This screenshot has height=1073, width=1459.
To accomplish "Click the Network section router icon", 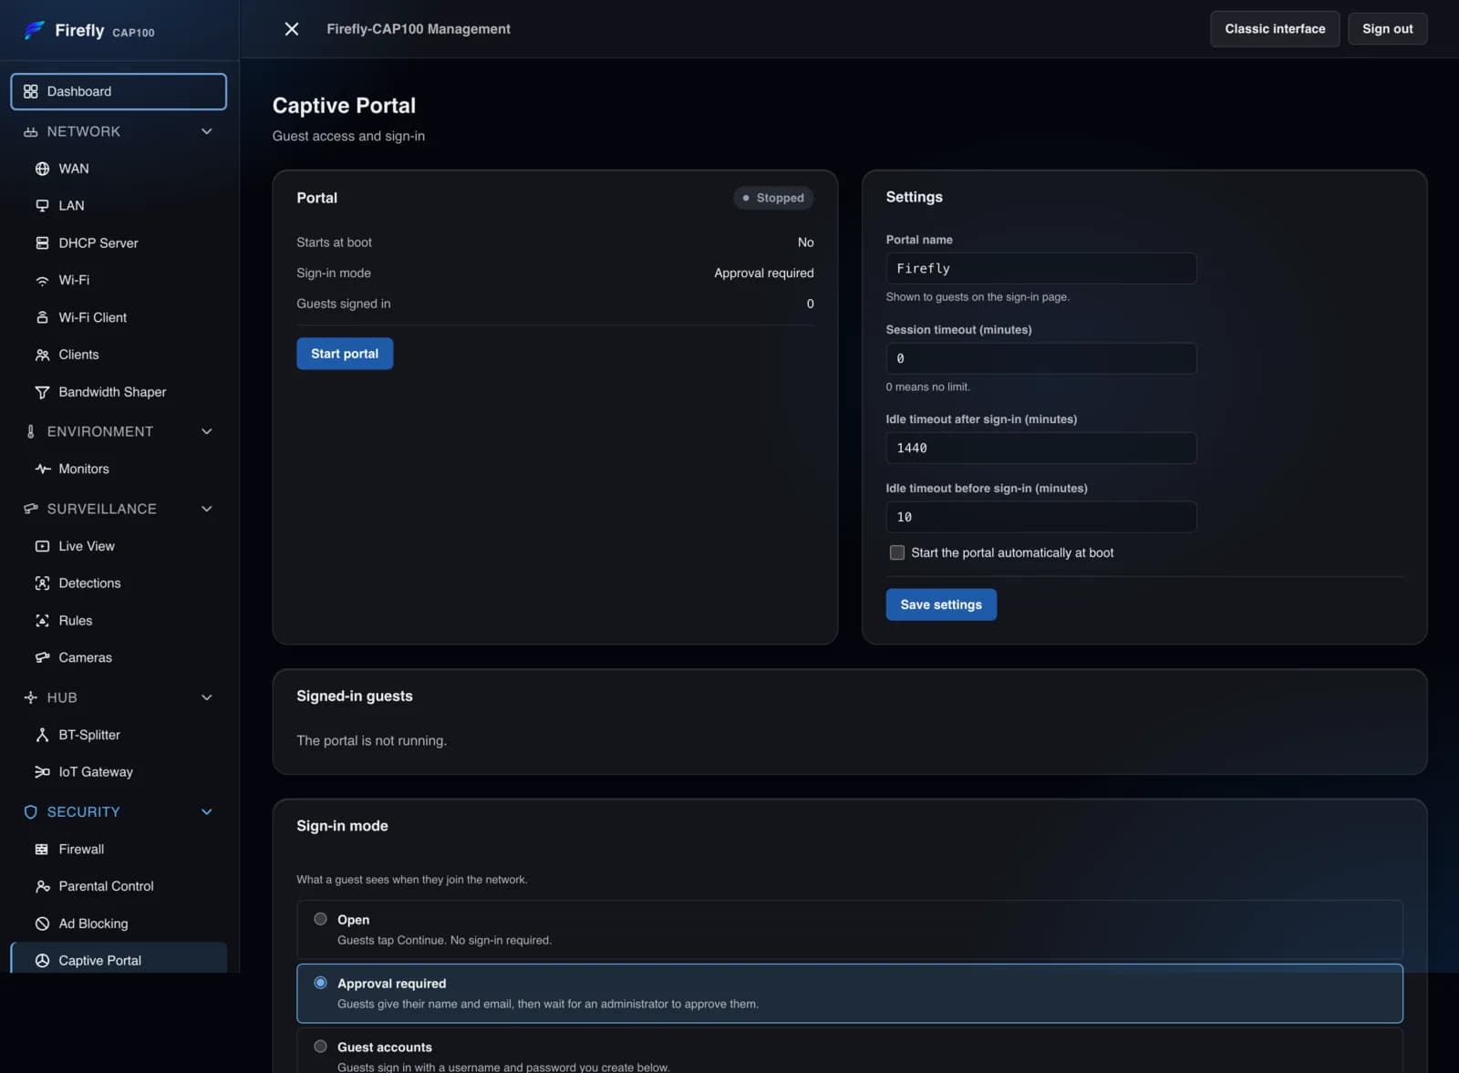I will click(x=30, y=131).
